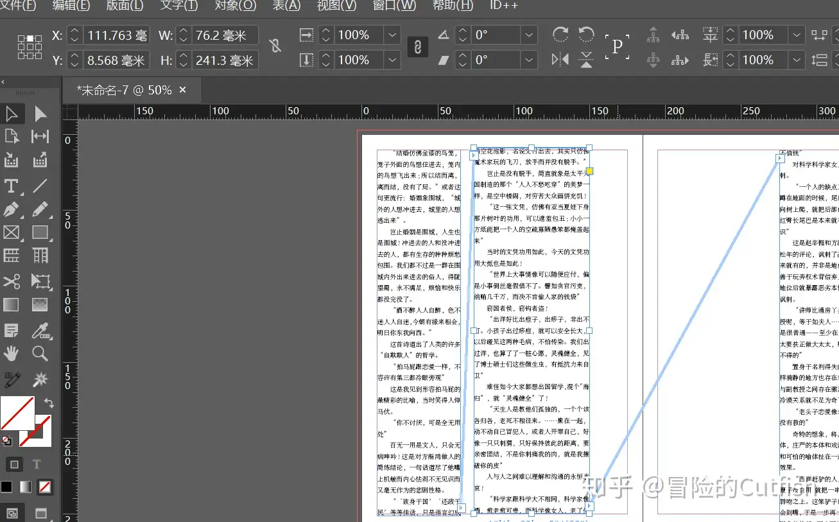Click the Y position field 8.568

(x=116, y=60)
